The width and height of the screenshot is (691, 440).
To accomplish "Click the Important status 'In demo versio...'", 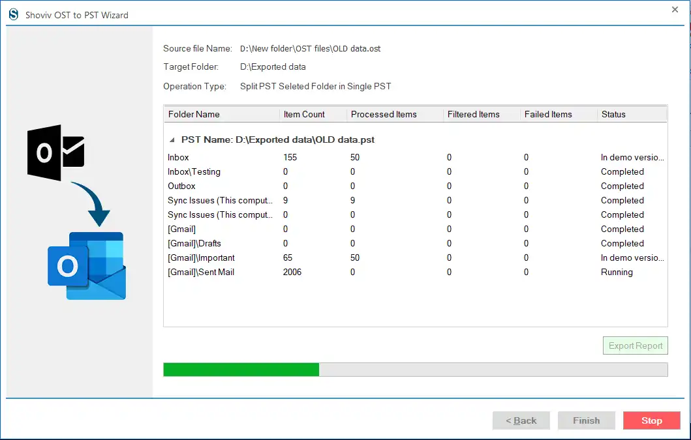I will (x=632, y=257).
